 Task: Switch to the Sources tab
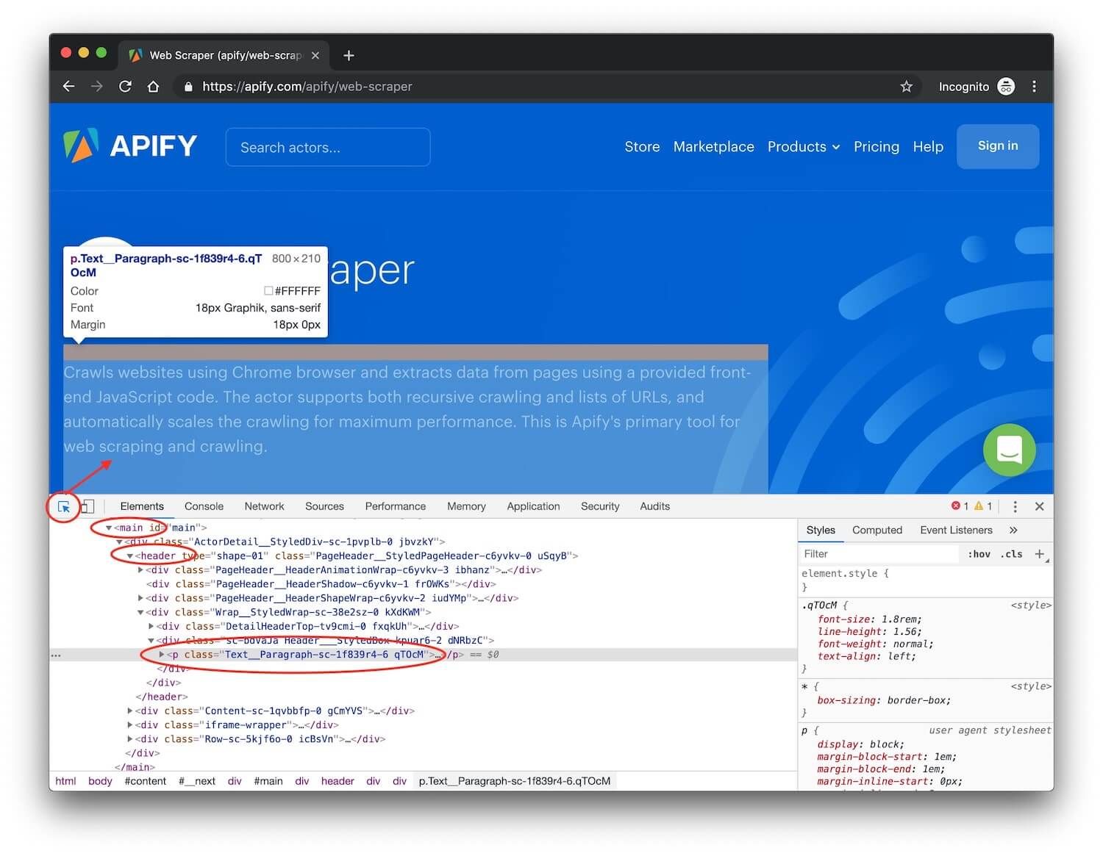324,506
